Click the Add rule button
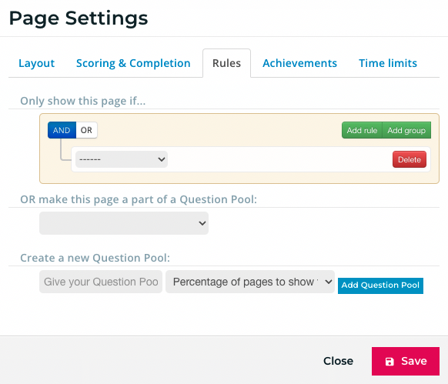 pyautogui.click(x=362, y=130)
